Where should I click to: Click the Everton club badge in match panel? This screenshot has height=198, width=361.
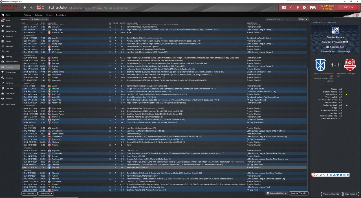(321, 64)
